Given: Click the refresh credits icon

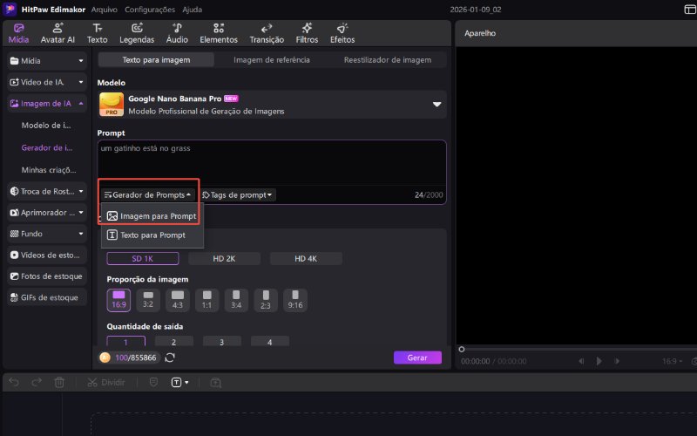Looking at the screenshot, I should [x=170, y=358].
